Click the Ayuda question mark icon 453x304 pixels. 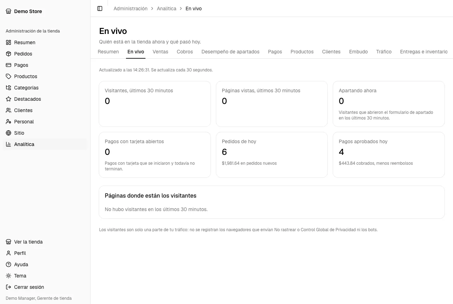point(8,264)
